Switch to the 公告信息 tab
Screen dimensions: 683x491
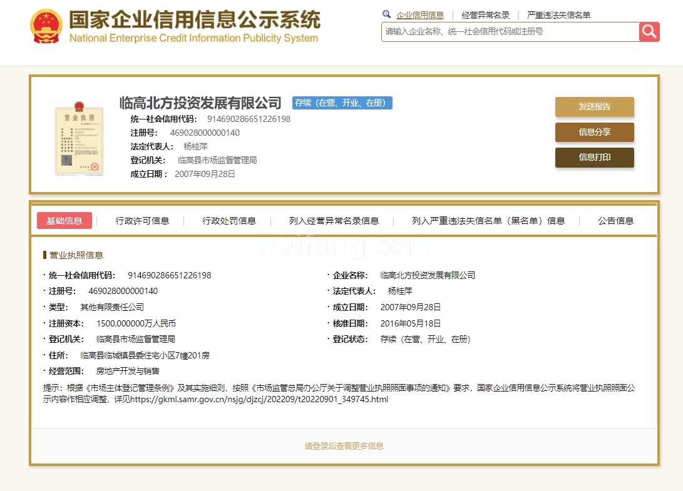(616, 220)
